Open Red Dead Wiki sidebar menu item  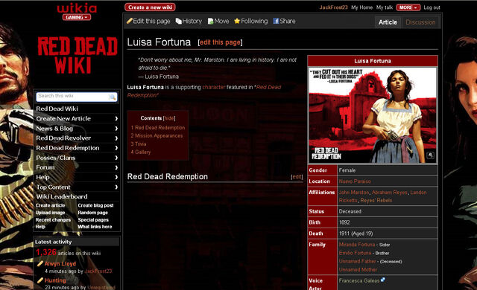click(x=57, y=109)
